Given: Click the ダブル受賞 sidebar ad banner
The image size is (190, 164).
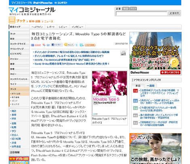Looking at the screenshot, I should pyautogui.click(x=19, y=160).
